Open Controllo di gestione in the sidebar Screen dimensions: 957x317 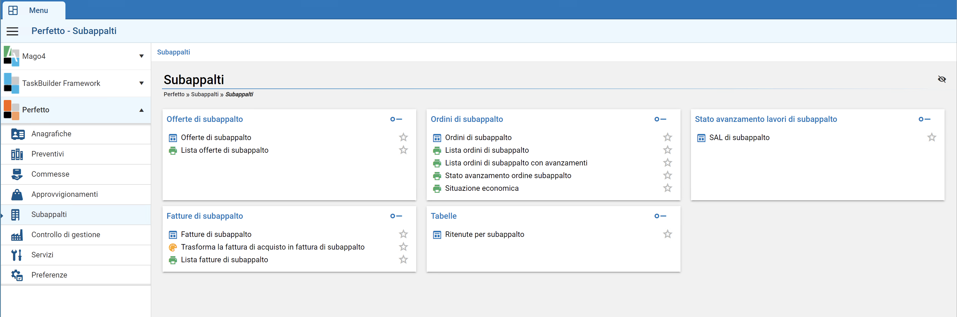[x=76, y=235]
